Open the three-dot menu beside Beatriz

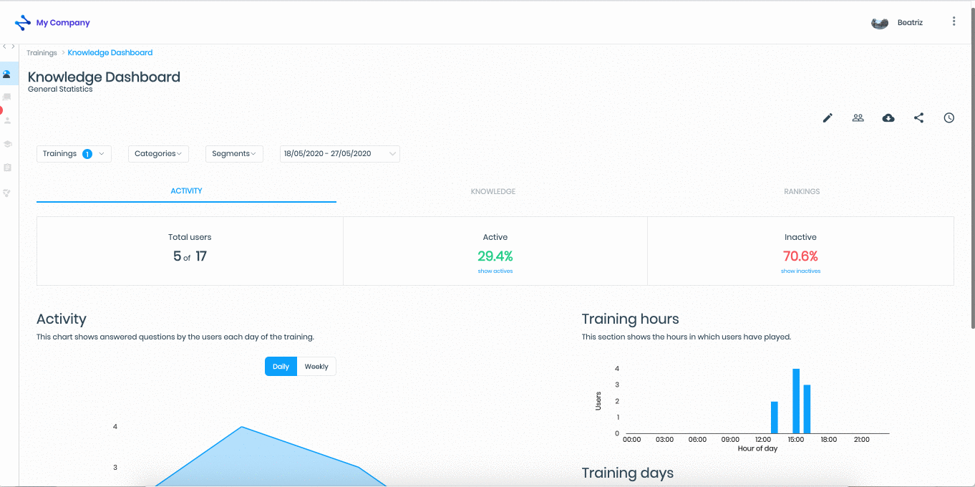[x=954, y=21]
